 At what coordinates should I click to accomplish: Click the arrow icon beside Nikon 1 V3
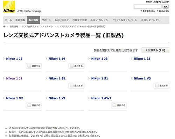pyautogui.click(x=132, y=78)
